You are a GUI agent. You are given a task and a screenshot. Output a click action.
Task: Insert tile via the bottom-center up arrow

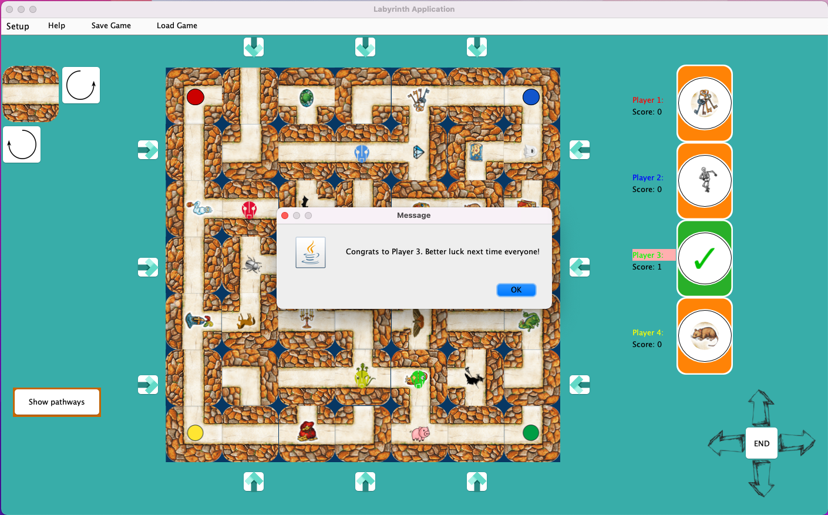365,482
